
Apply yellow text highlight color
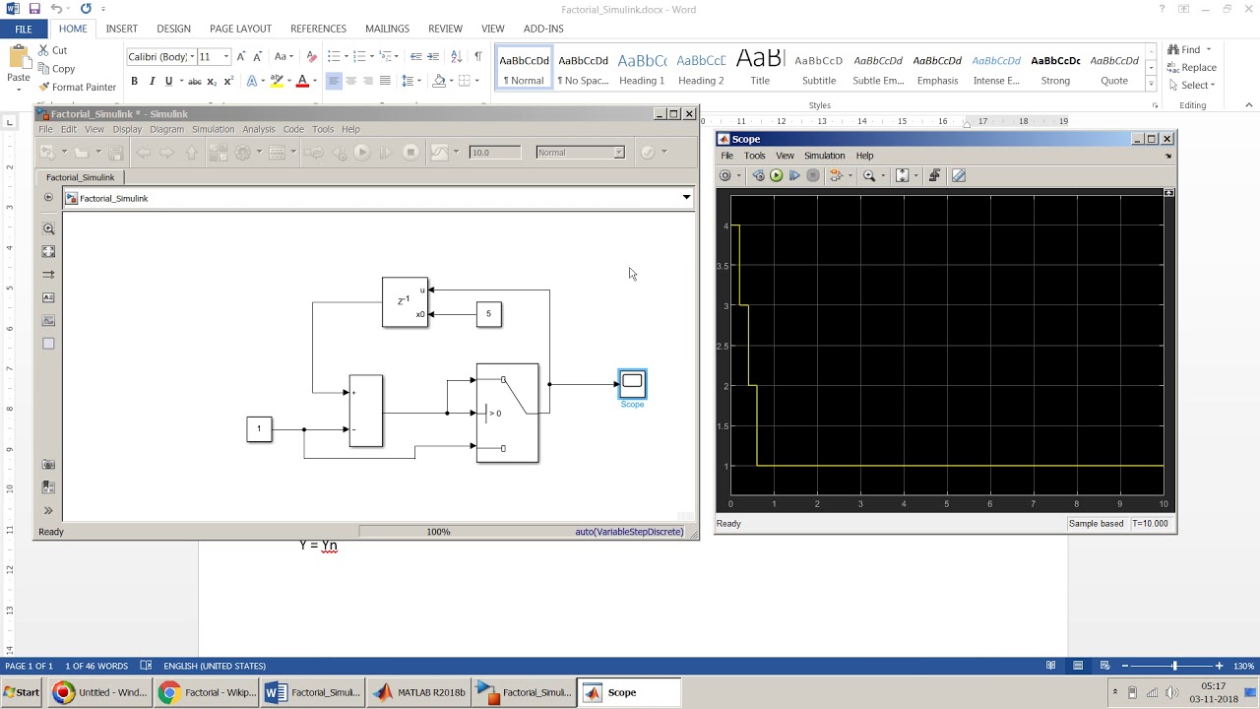[275, 81]
